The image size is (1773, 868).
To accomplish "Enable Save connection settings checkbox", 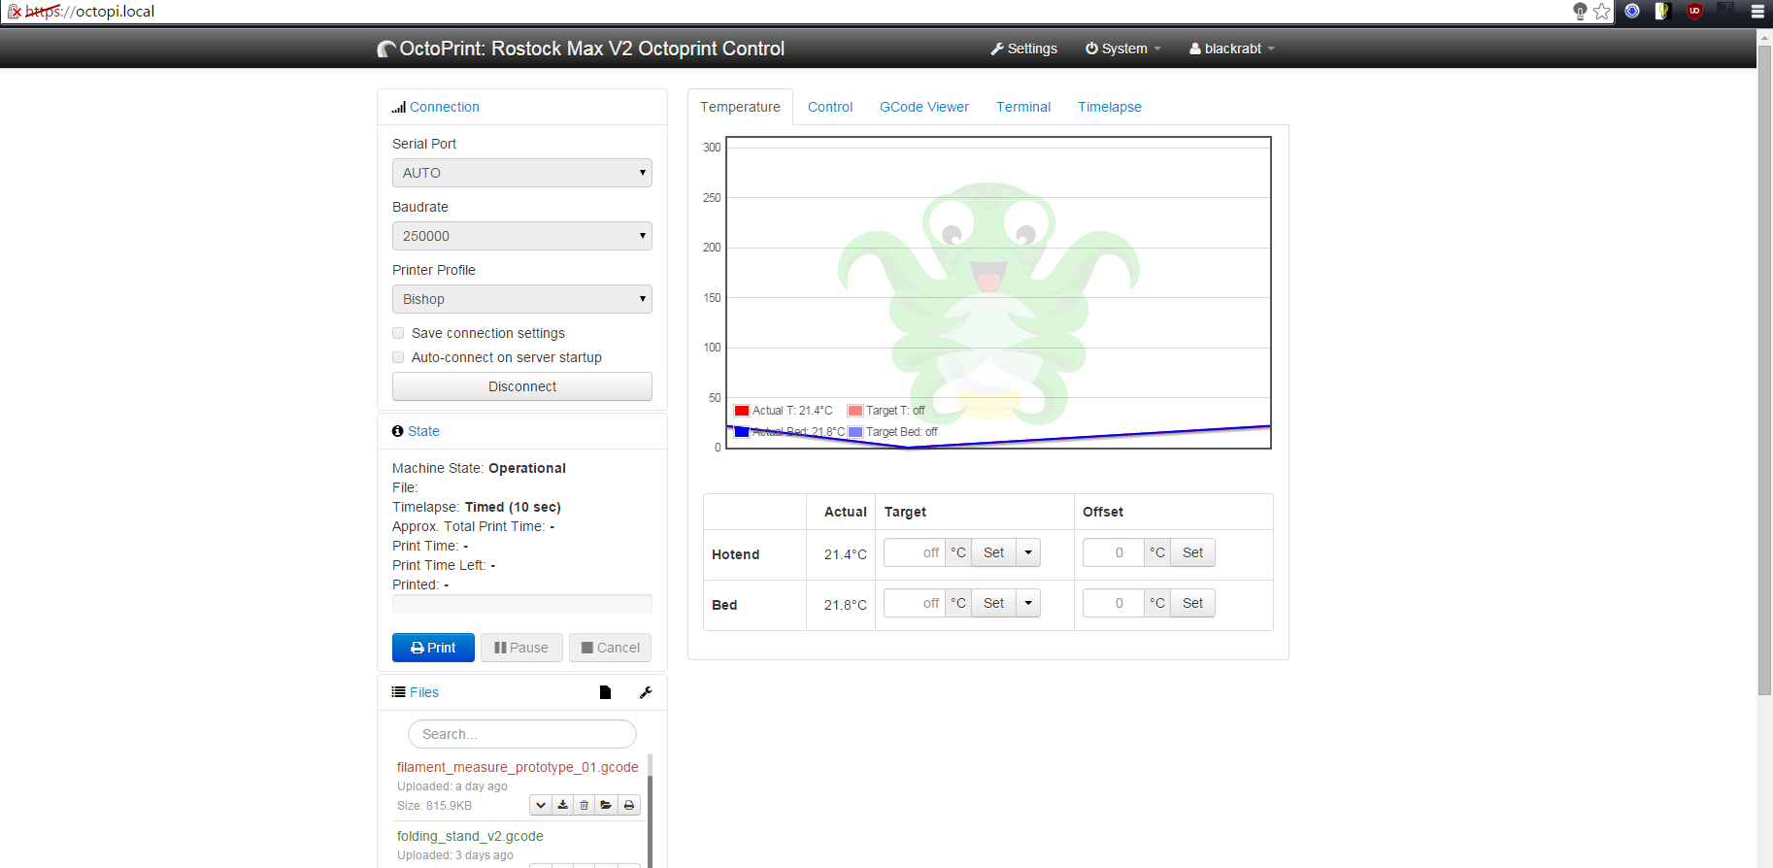I will (398, 333).
